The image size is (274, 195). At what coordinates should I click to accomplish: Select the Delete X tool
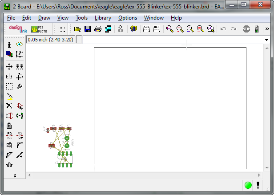click(x=9, y=106)
